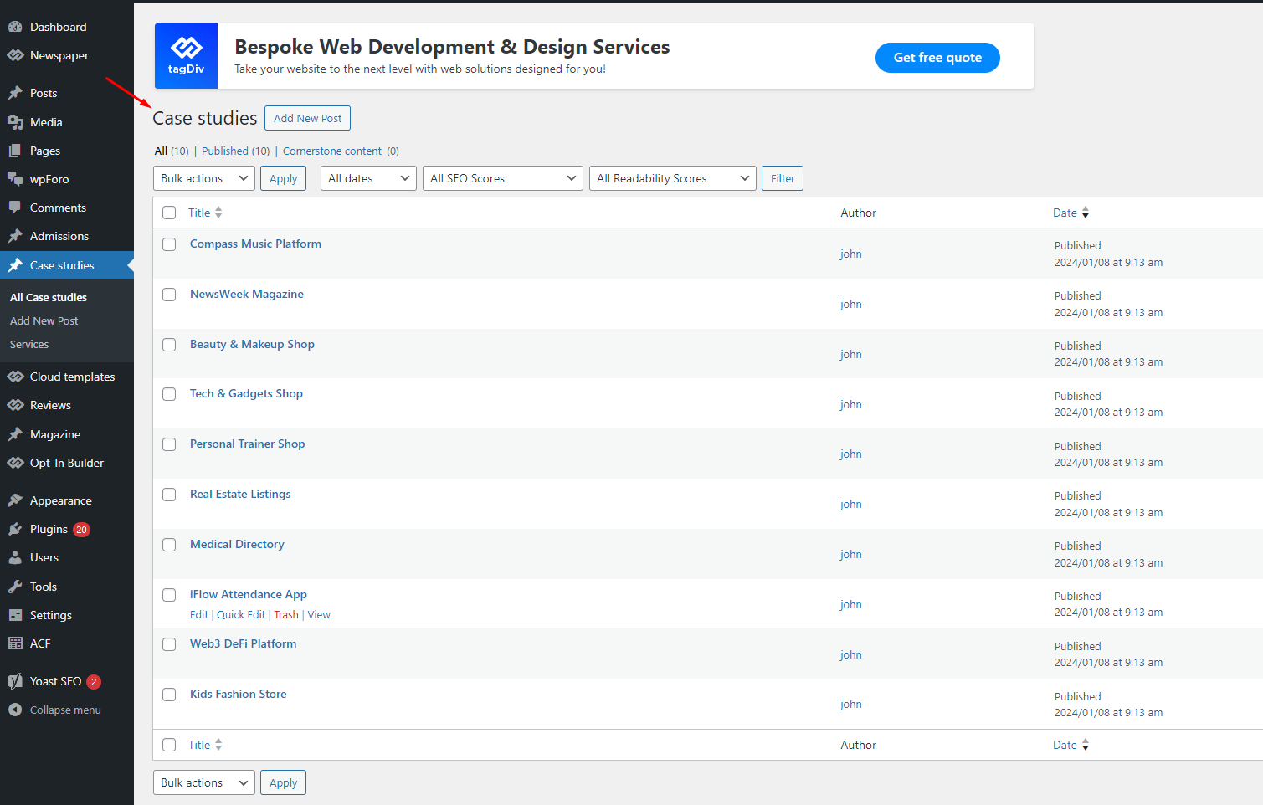The width and height of the screenshot is (1263, 805).
Task: Click the Yoast SEO notification badge 2
Action: [94, 682]
